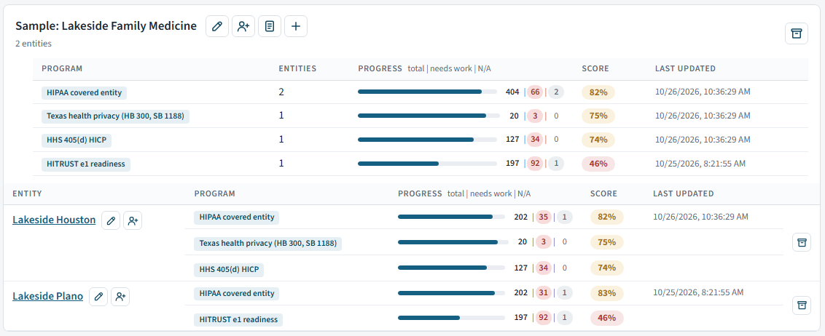Select Texas health privacy tag in summary table
The height and width of the screenshot is (336, 825).
pyautogui.click(x=115, y=116)
